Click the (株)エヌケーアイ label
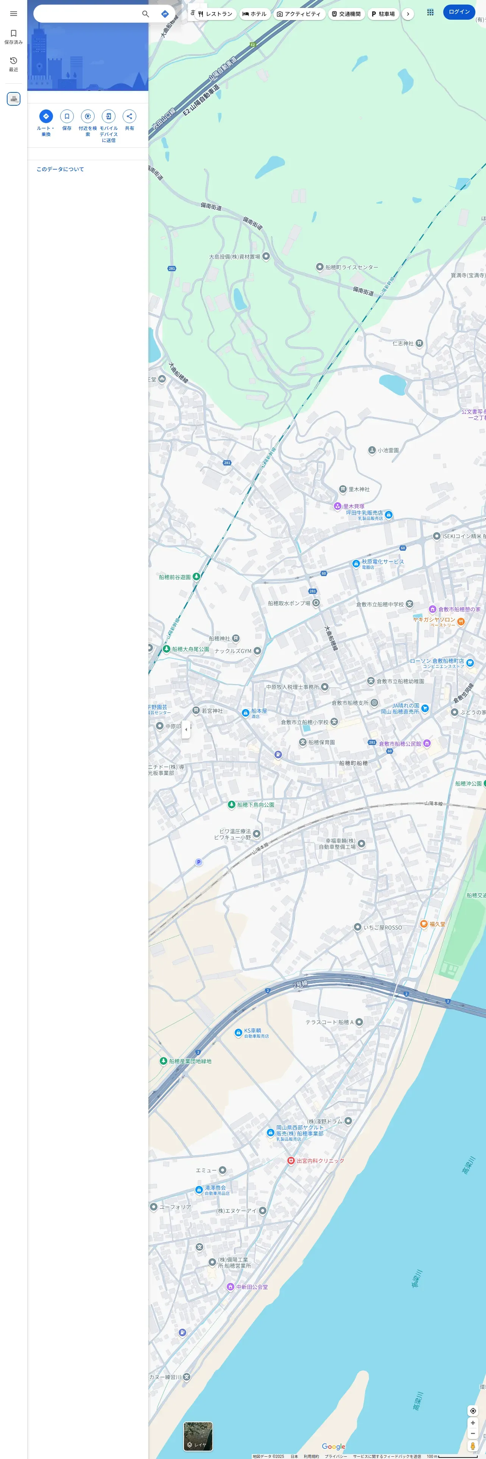Screen dimensions: 486x1459 [x=237, y=1211]
